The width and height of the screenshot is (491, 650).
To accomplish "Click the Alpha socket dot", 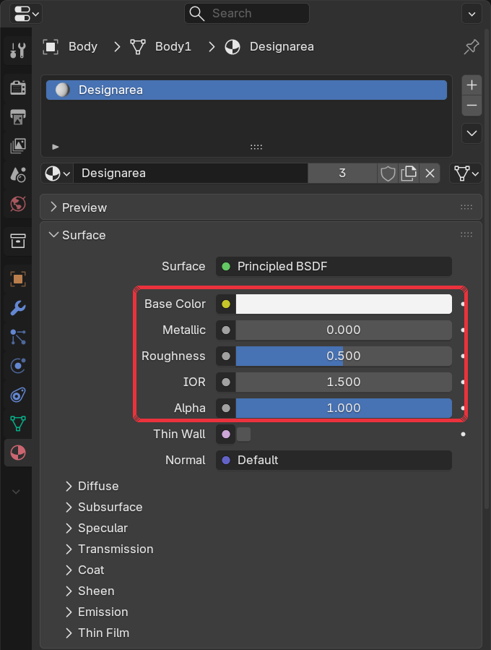I will tap(226, 409).
